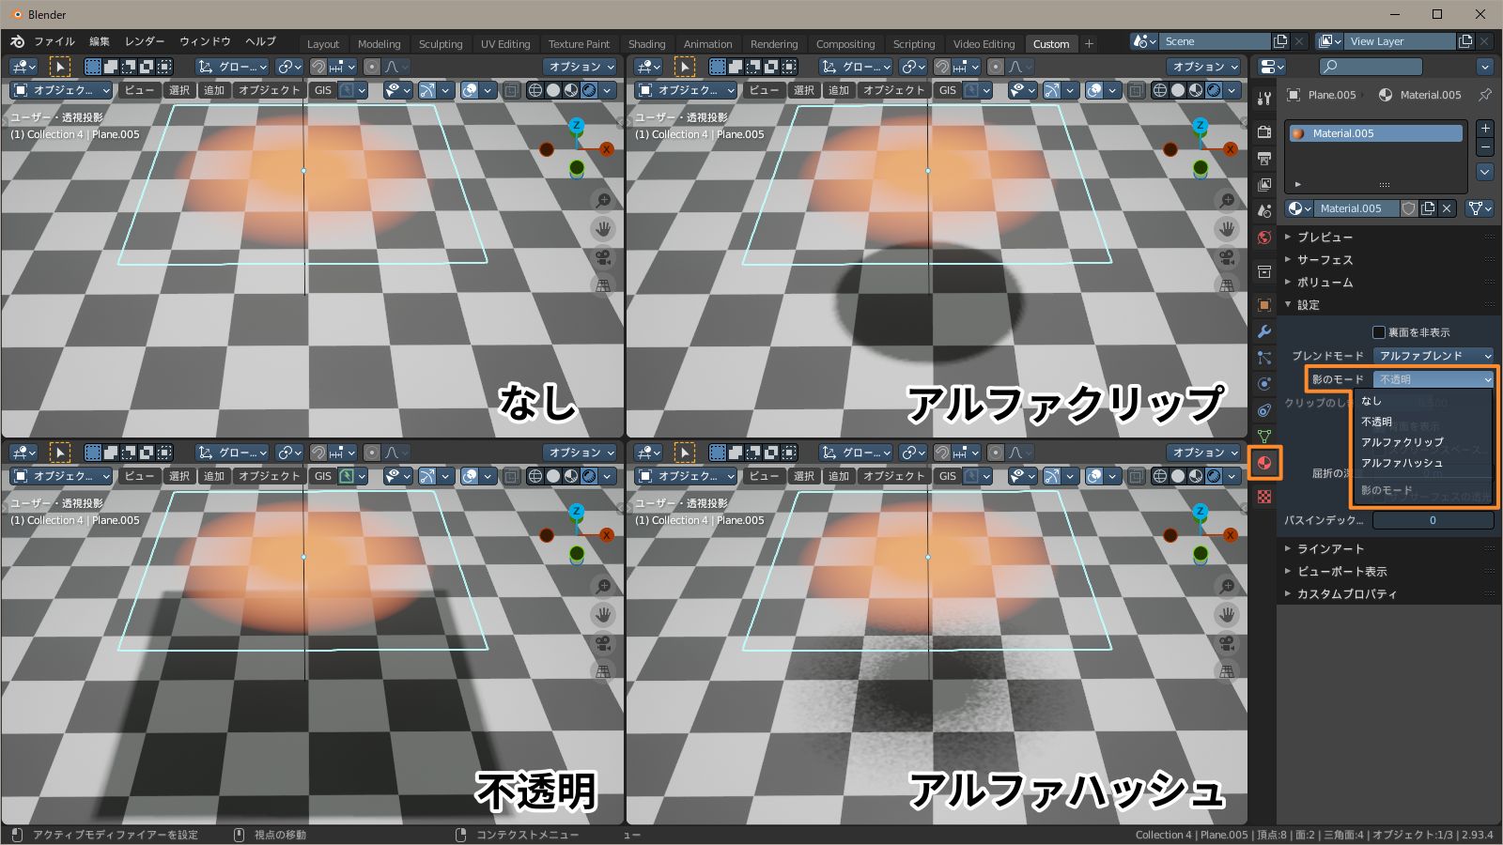The height and width of the screenshot is (845, 1503).
Task: Duplicate Material.005 with the new-copy icon
Action: click(x=1428, y=208)
